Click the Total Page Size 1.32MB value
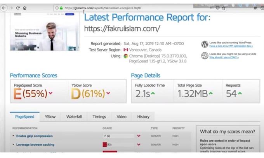Viewport: 264px width, 158px height. pos(193,94)
